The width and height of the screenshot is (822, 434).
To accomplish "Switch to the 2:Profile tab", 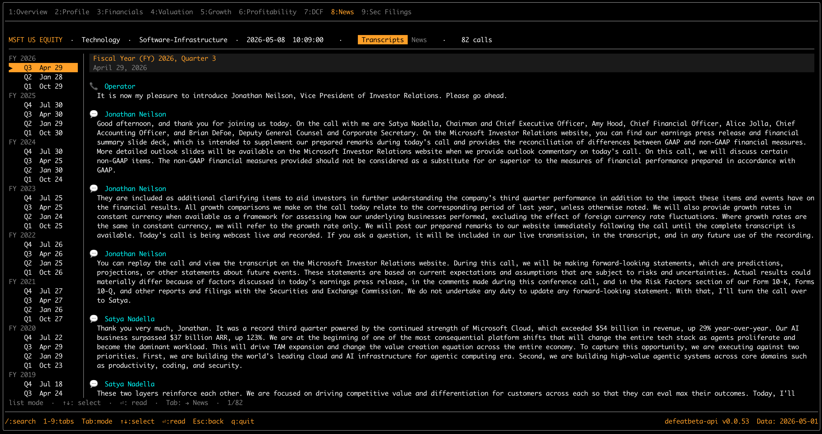I will coord(72,12).
